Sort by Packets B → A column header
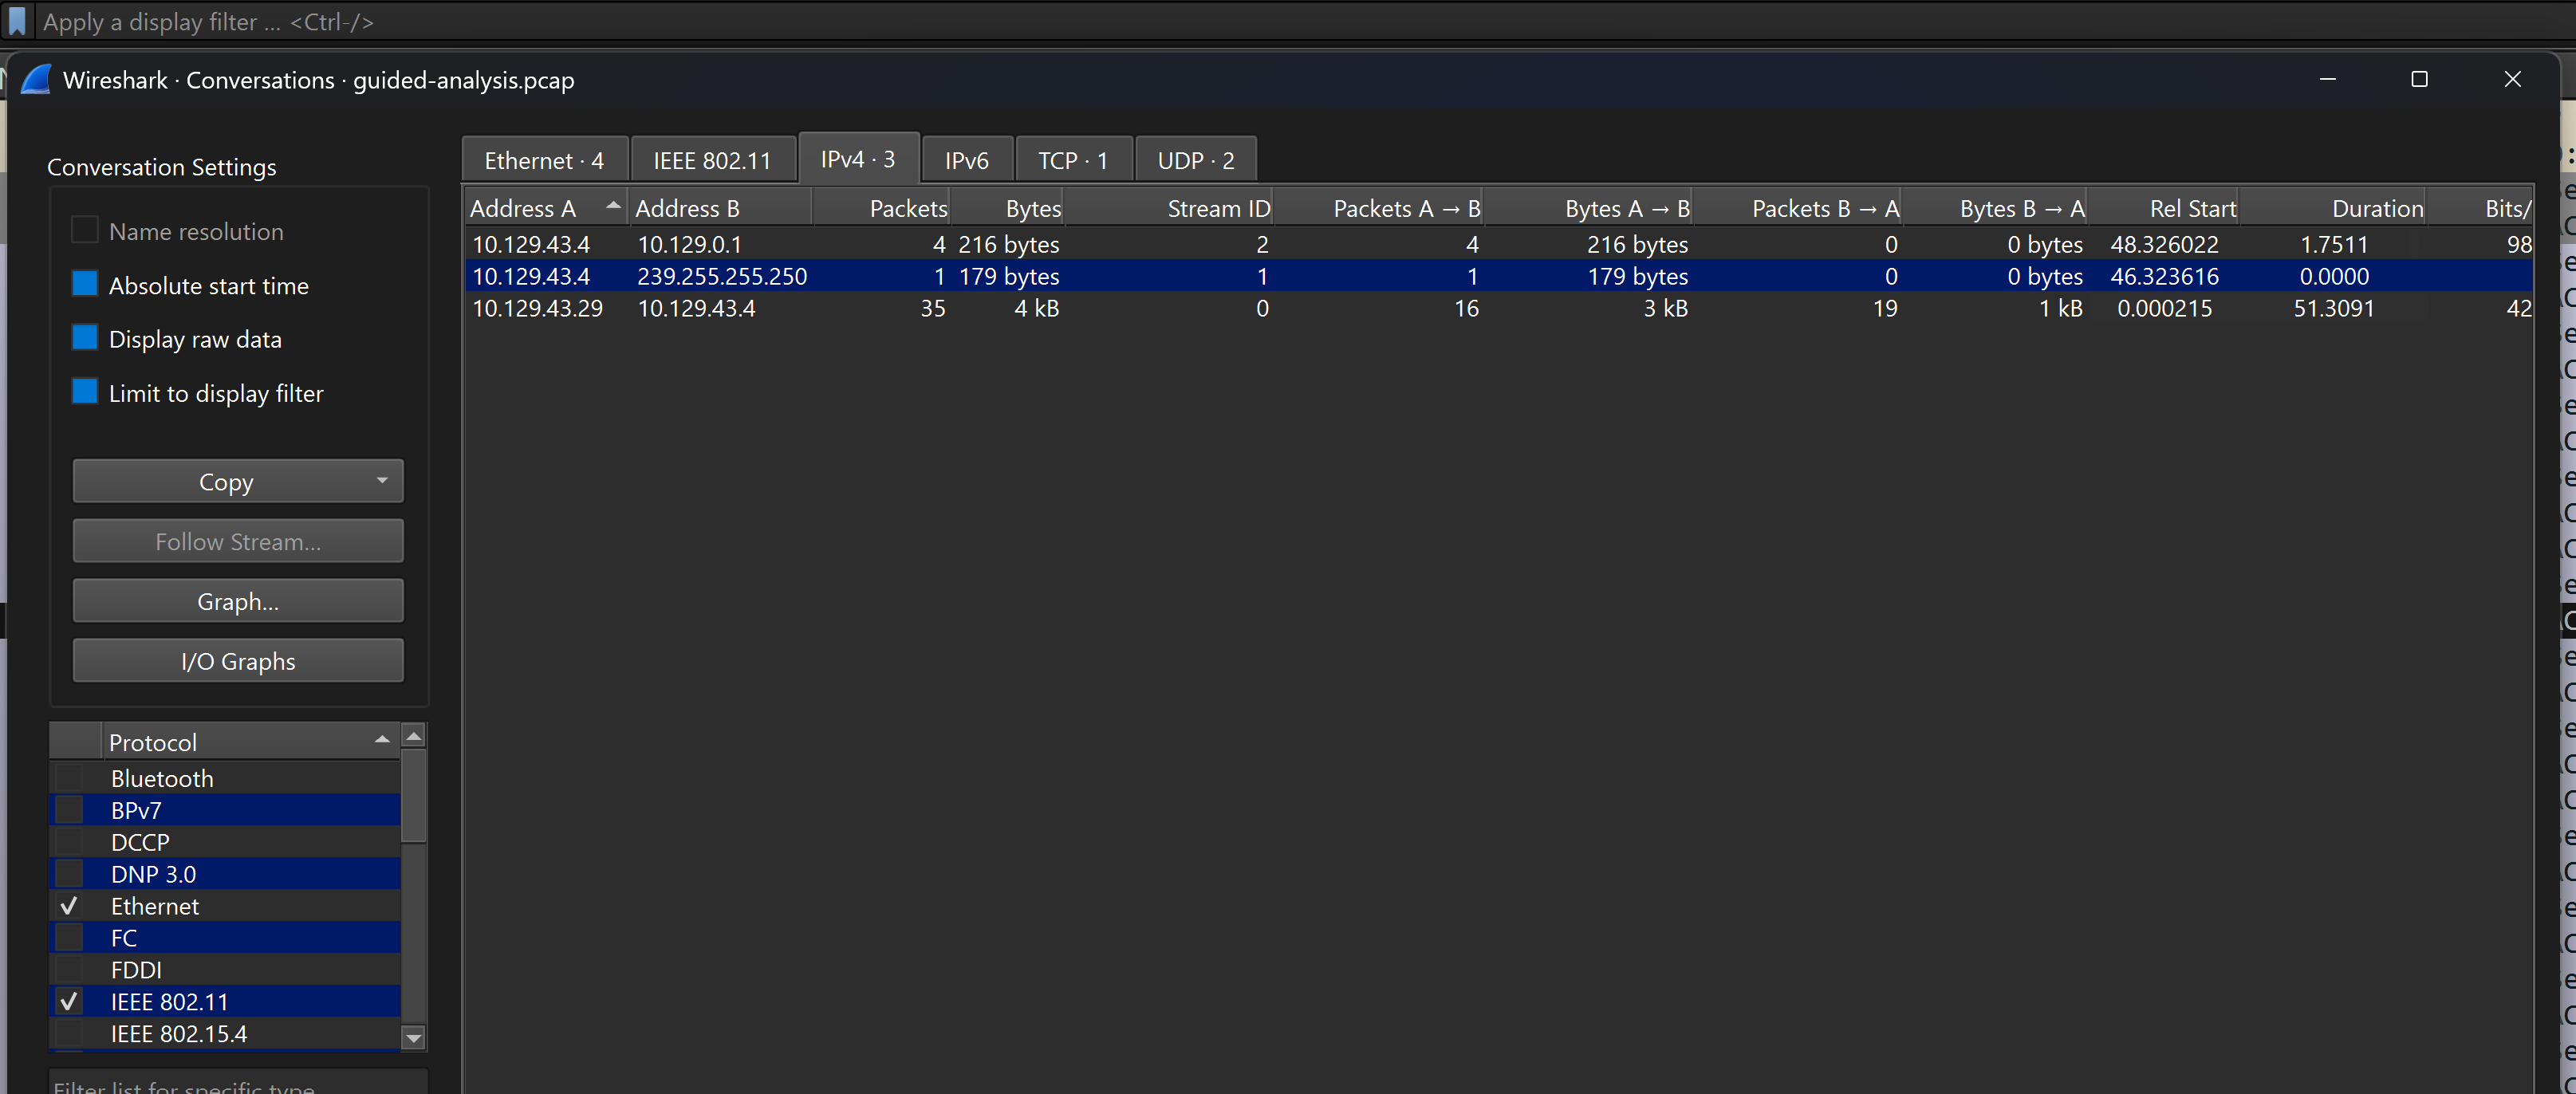The width and height of the screenshot is (2576, 1094). 1797,208
